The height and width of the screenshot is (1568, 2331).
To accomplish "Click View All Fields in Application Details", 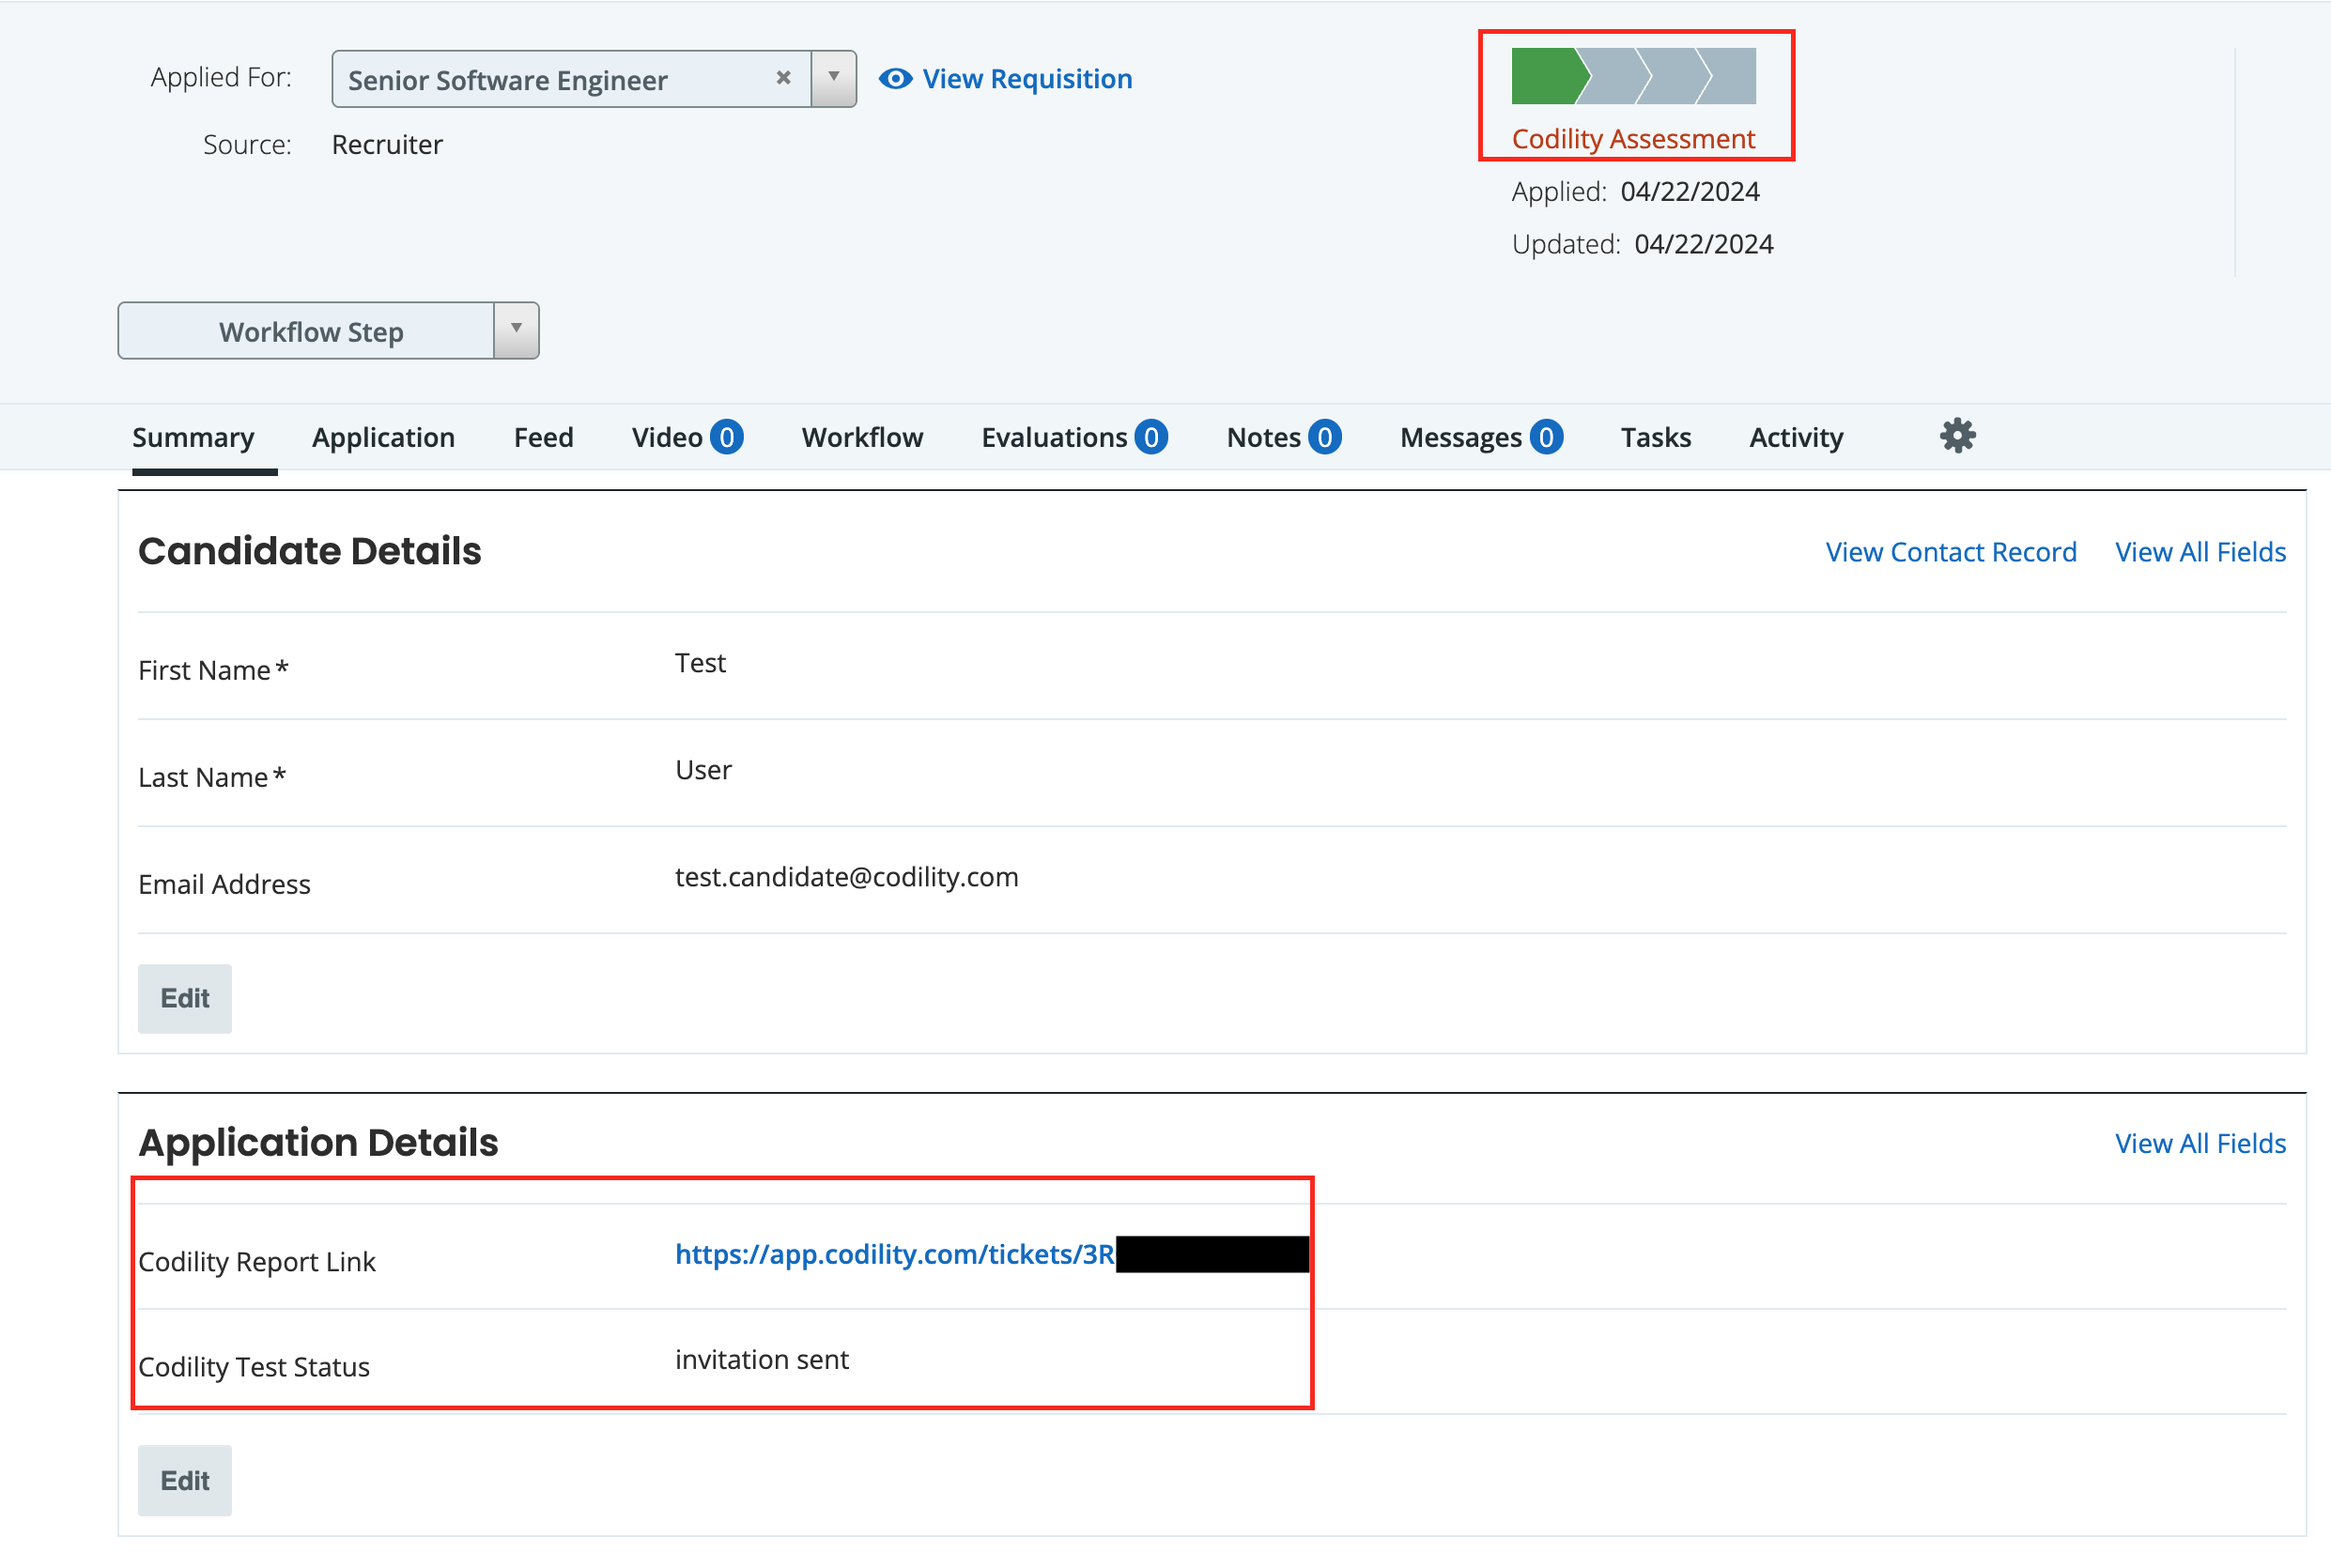I will 2200,1143.
